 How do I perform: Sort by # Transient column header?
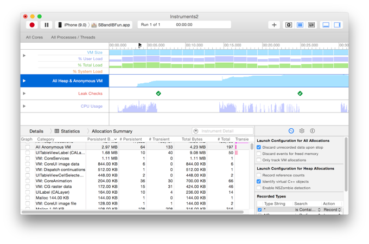(159, 139)
